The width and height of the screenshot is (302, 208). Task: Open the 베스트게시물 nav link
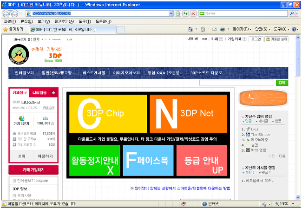(93, 73)
